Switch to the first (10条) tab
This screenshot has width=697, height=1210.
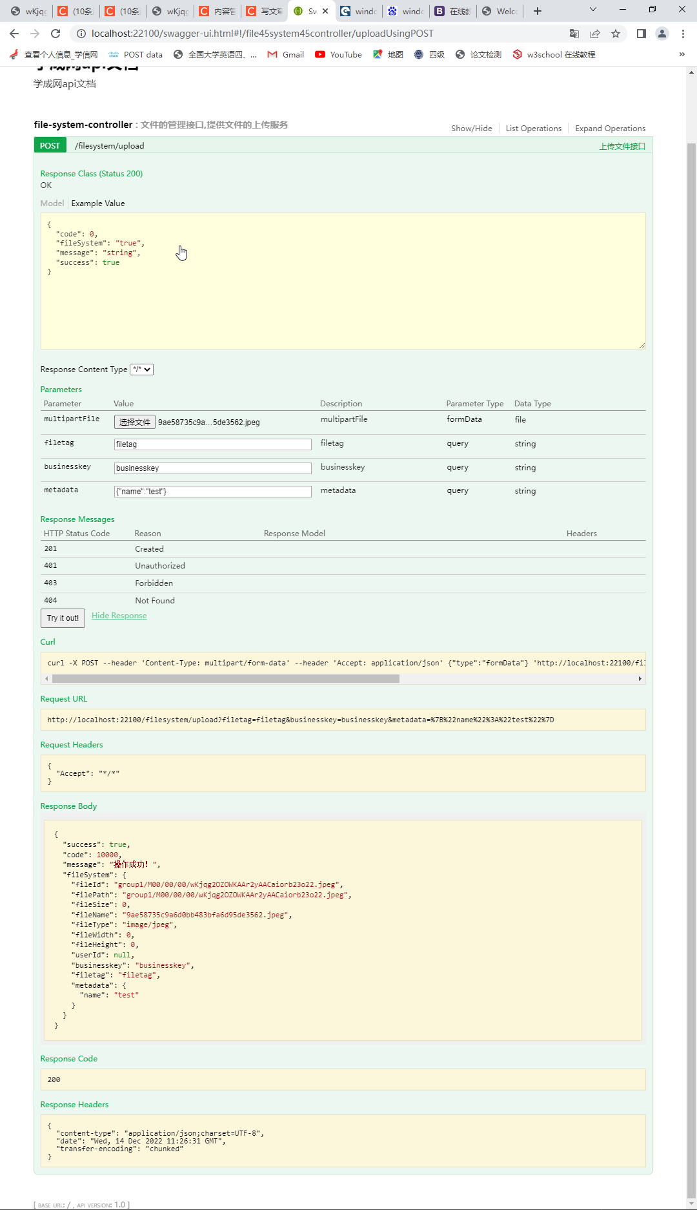pyautogui.click(x=76, y=11)
